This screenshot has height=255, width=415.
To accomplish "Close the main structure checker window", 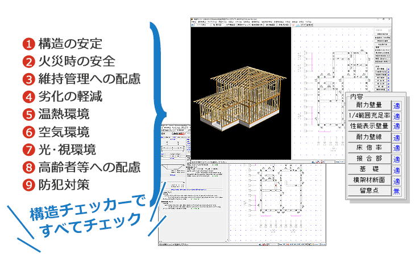I will click(389, 19).
